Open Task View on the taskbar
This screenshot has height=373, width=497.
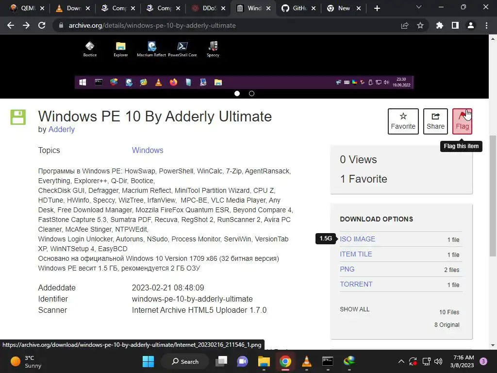(221, 361)
